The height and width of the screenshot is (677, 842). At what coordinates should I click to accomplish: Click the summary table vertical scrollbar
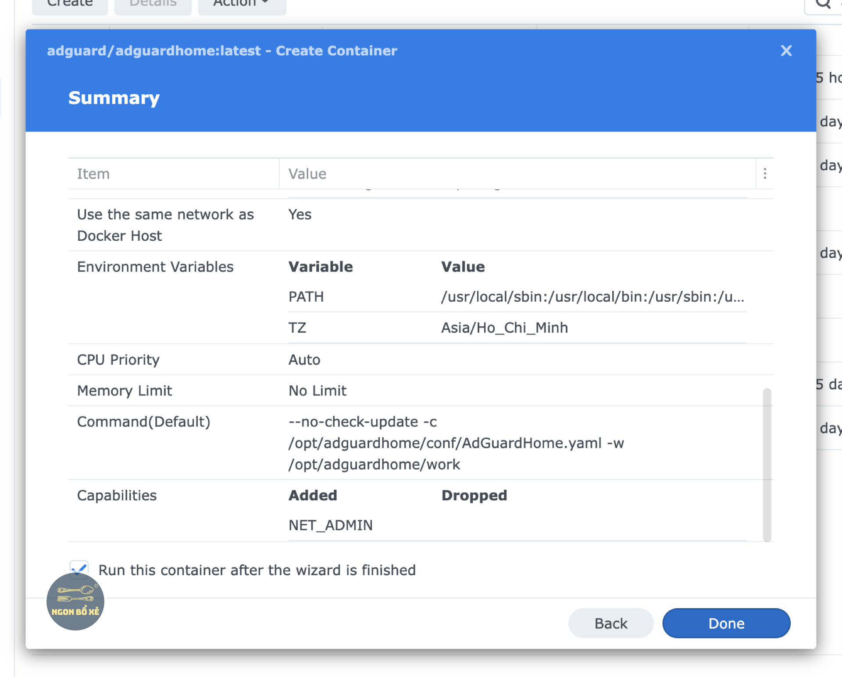tap(767, 465)
